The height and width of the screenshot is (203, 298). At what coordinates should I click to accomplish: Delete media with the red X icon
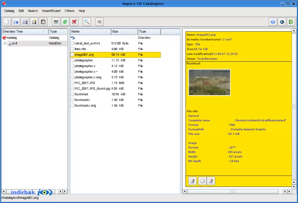click(x=74, y=22)
